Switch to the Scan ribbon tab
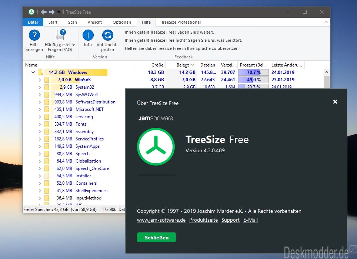357x259 pixels. (x=73, y=22)
